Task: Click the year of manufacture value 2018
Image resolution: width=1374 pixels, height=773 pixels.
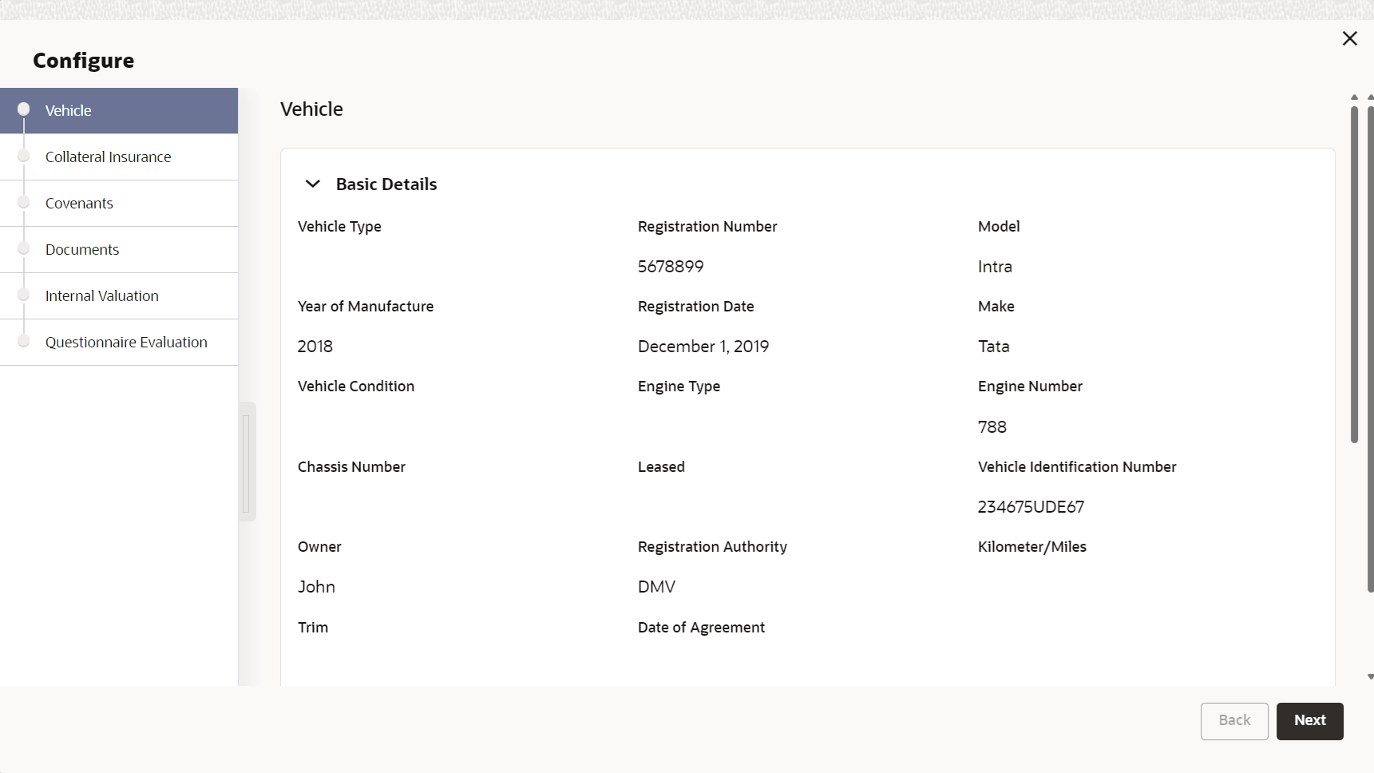Action: [315, 347]
